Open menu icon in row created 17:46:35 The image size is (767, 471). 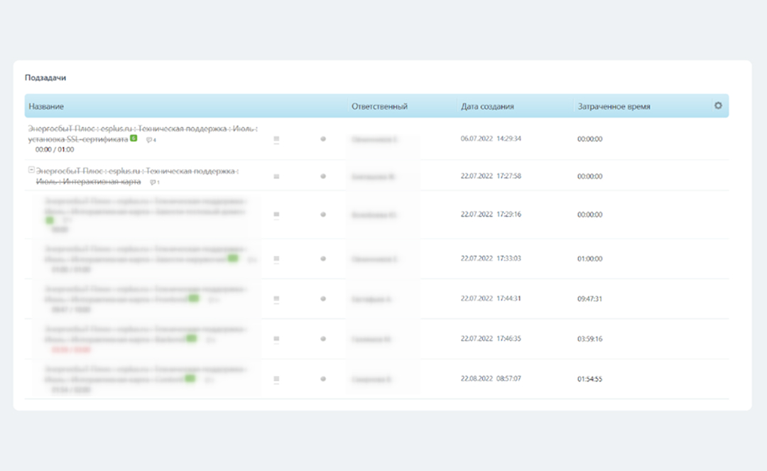[276, 339]
